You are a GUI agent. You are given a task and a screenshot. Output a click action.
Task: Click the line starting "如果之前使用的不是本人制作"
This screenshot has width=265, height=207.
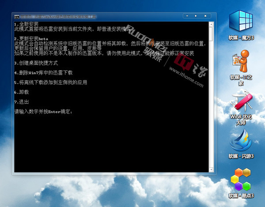click(104, 53)
